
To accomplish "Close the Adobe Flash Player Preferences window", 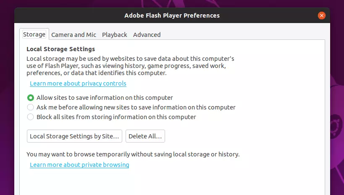I will coord(321,16).
